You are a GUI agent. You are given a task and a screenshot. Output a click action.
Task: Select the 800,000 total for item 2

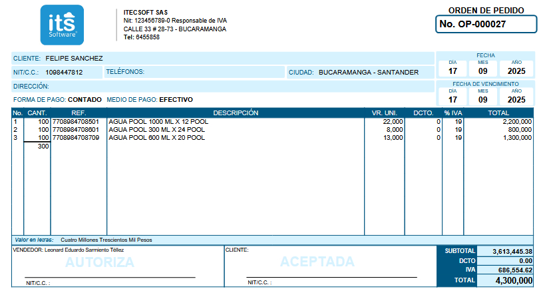click(x=518, y=130)
